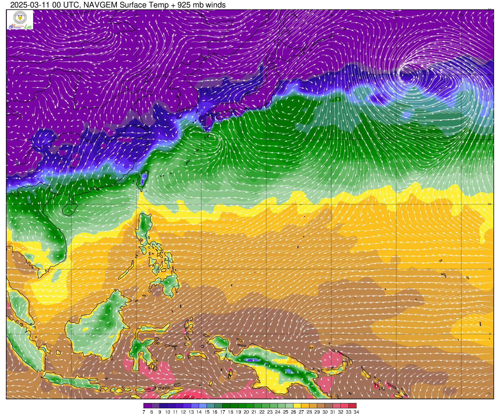Click Hainan island on the map
500x418 pixels.
(70, 209)
